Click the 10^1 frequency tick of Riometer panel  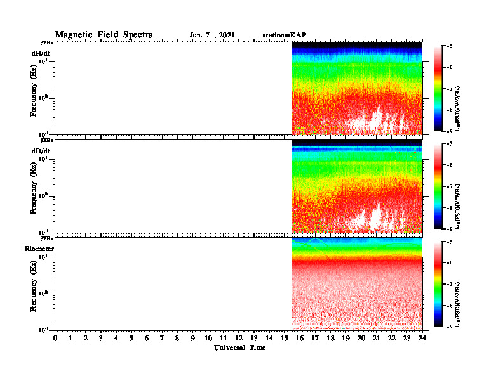44,257
